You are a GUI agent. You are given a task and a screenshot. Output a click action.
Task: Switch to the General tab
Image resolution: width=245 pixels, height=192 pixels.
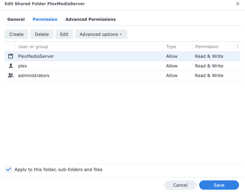click(16, 19)
